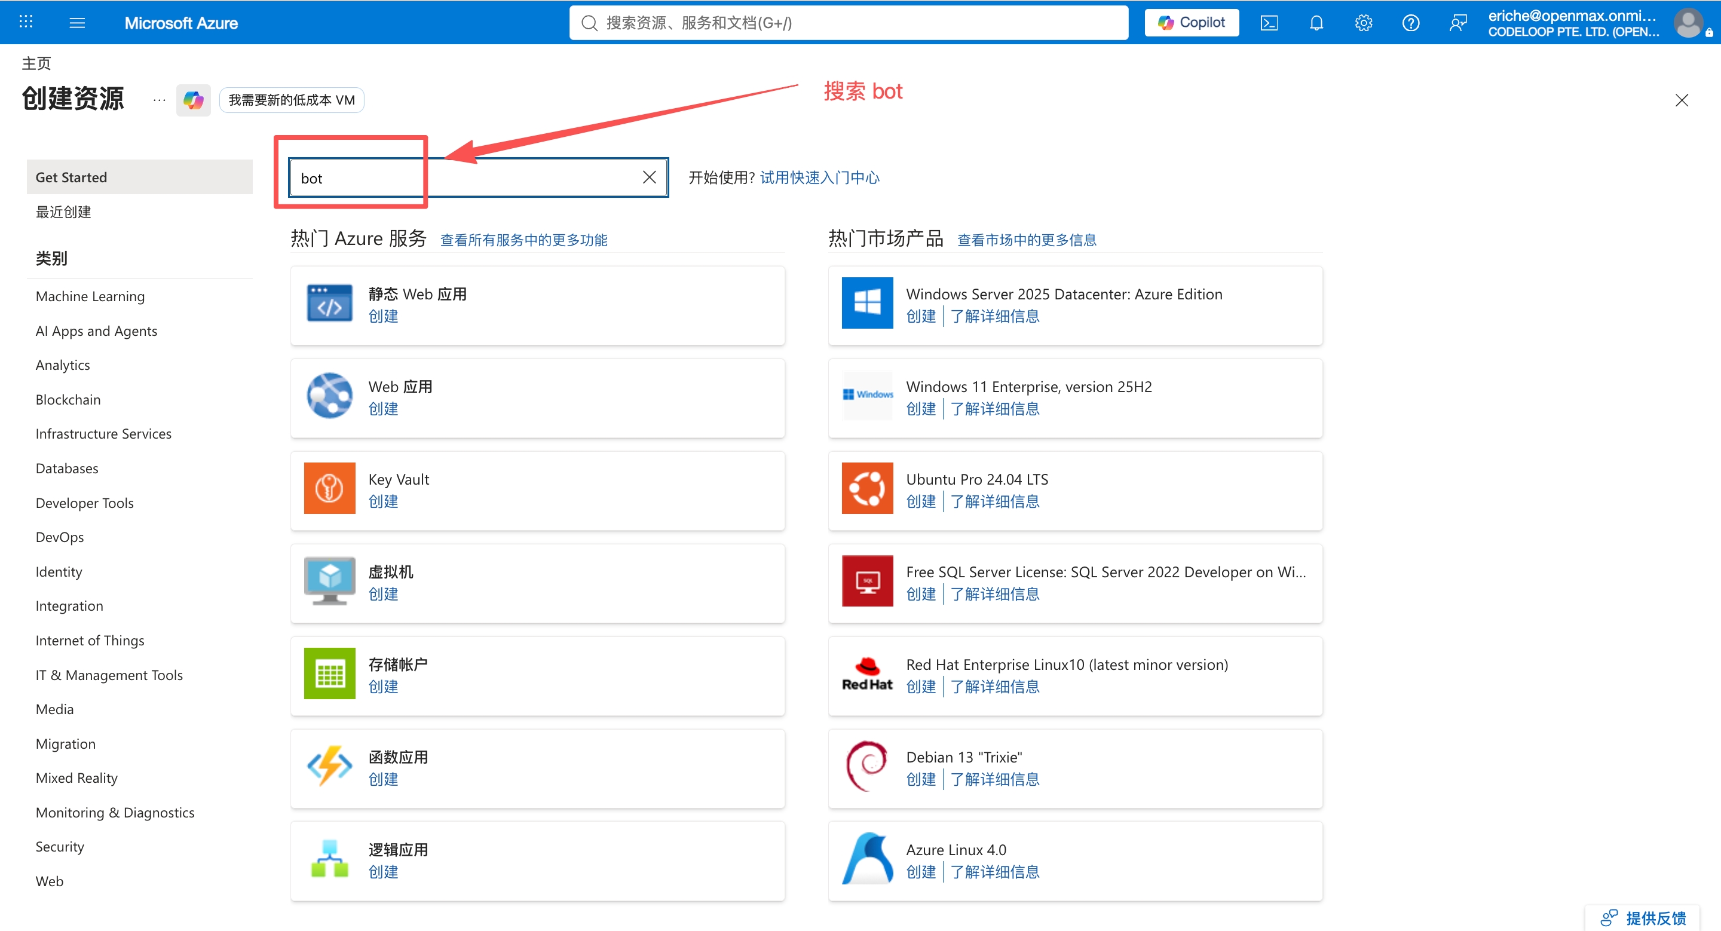Click 创建 for Ubuntu Pro 24.04 LTS
1721x931 pixels.
point(921,501)
